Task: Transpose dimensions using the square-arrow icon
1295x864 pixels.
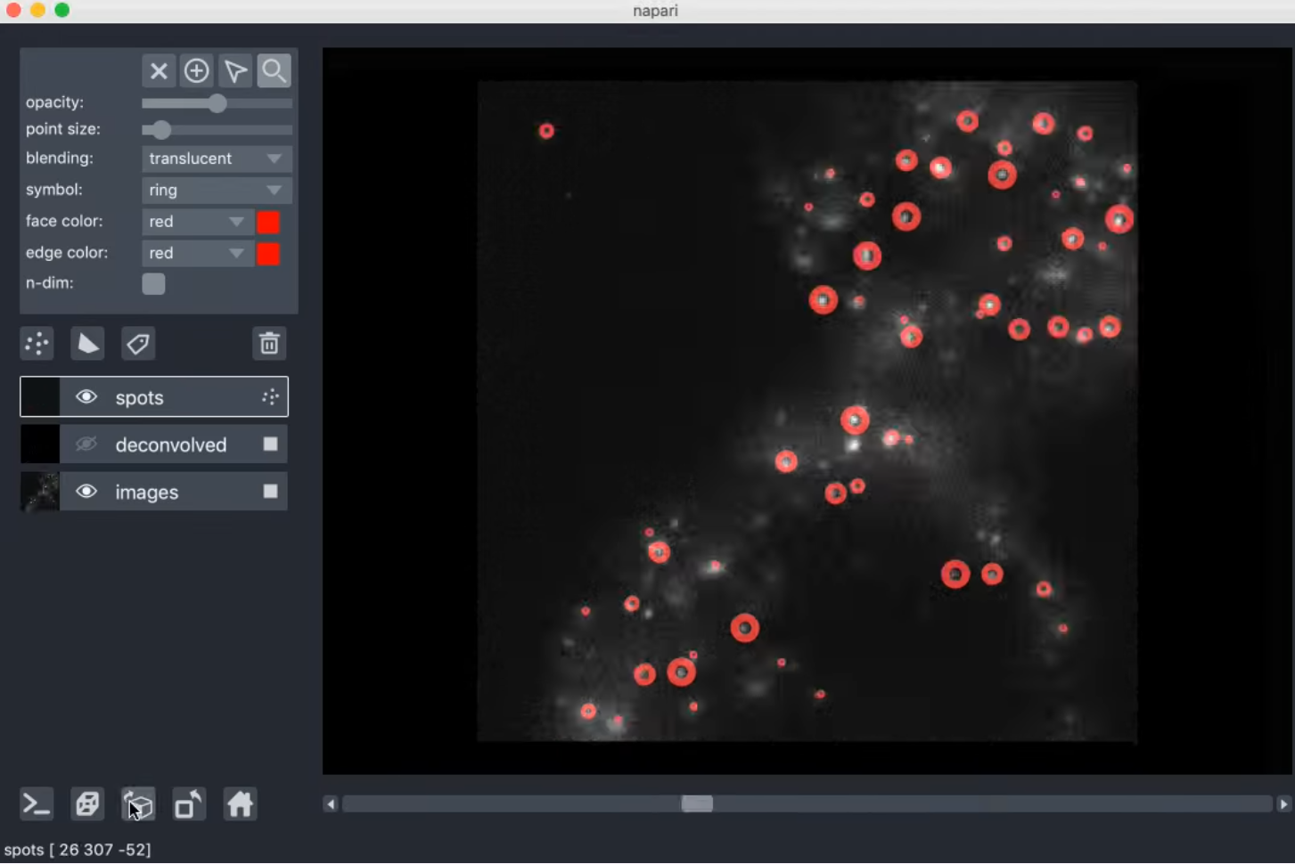Action: [188, 803]
